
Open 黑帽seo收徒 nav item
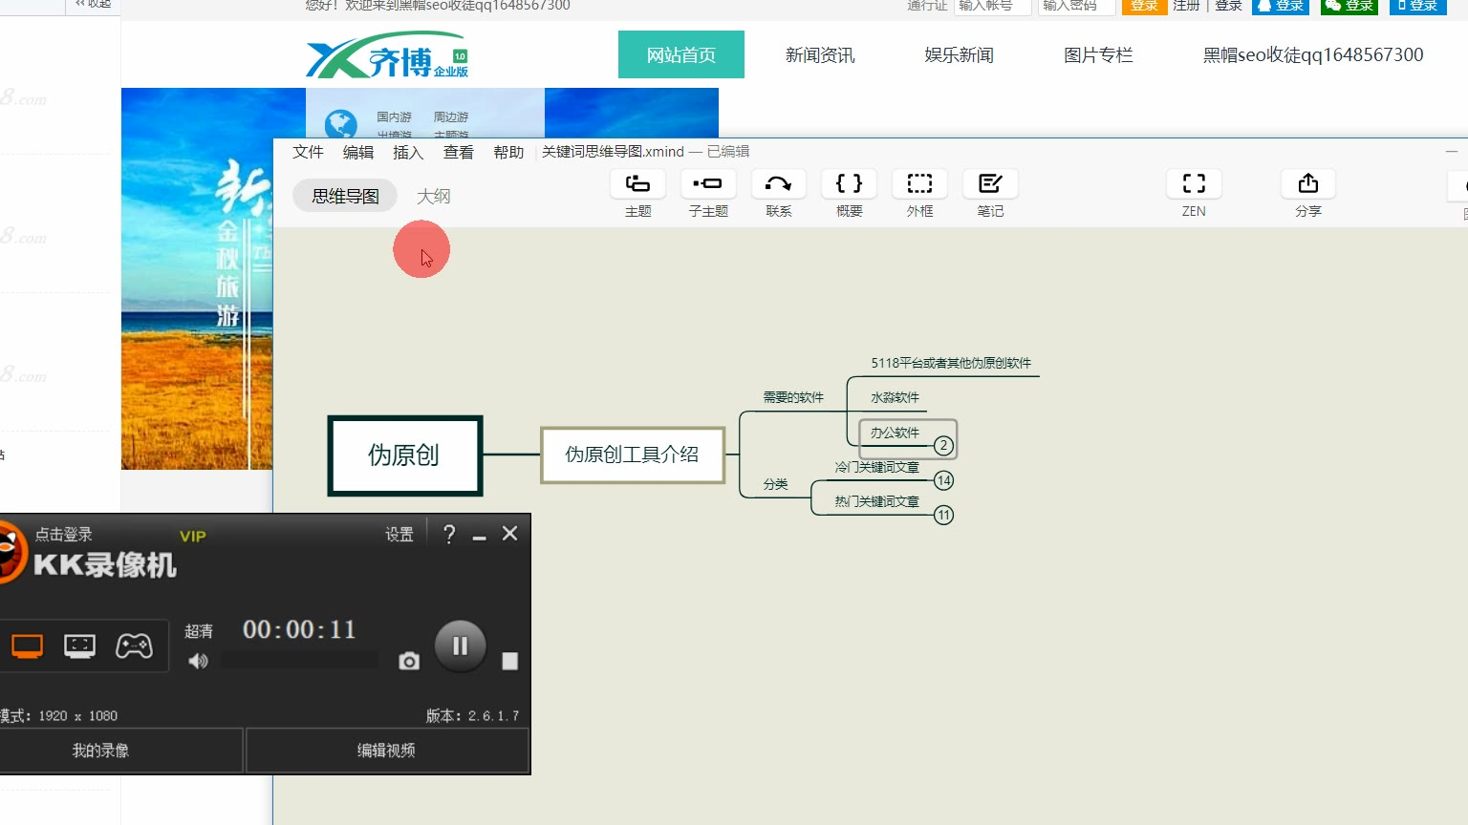(1313, 54)
